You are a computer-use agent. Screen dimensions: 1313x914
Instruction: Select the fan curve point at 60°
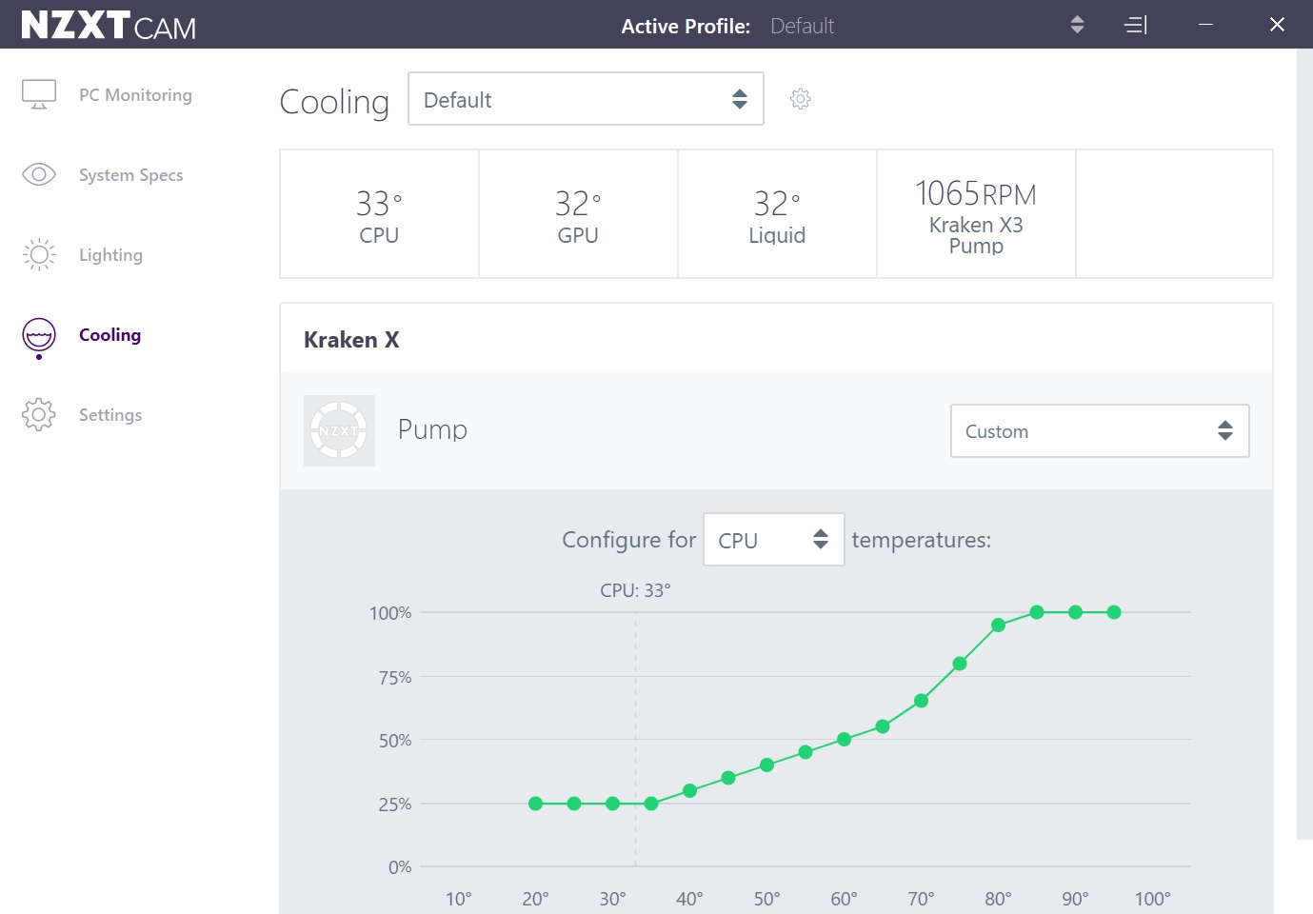click(x=844, y=740)
